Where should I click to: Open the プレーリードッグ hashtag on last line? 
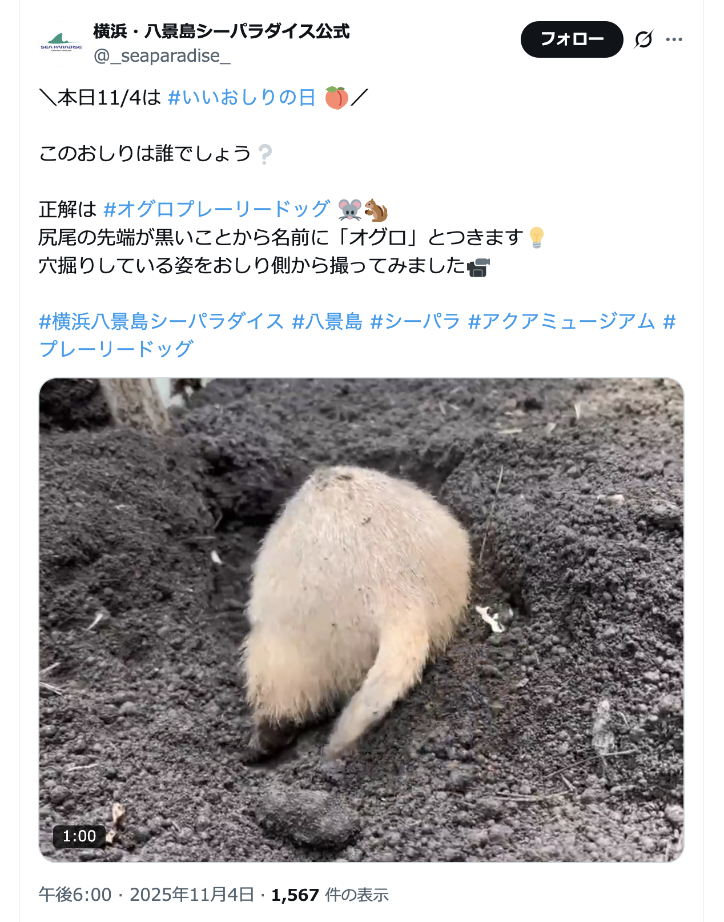tap(116, 349)
